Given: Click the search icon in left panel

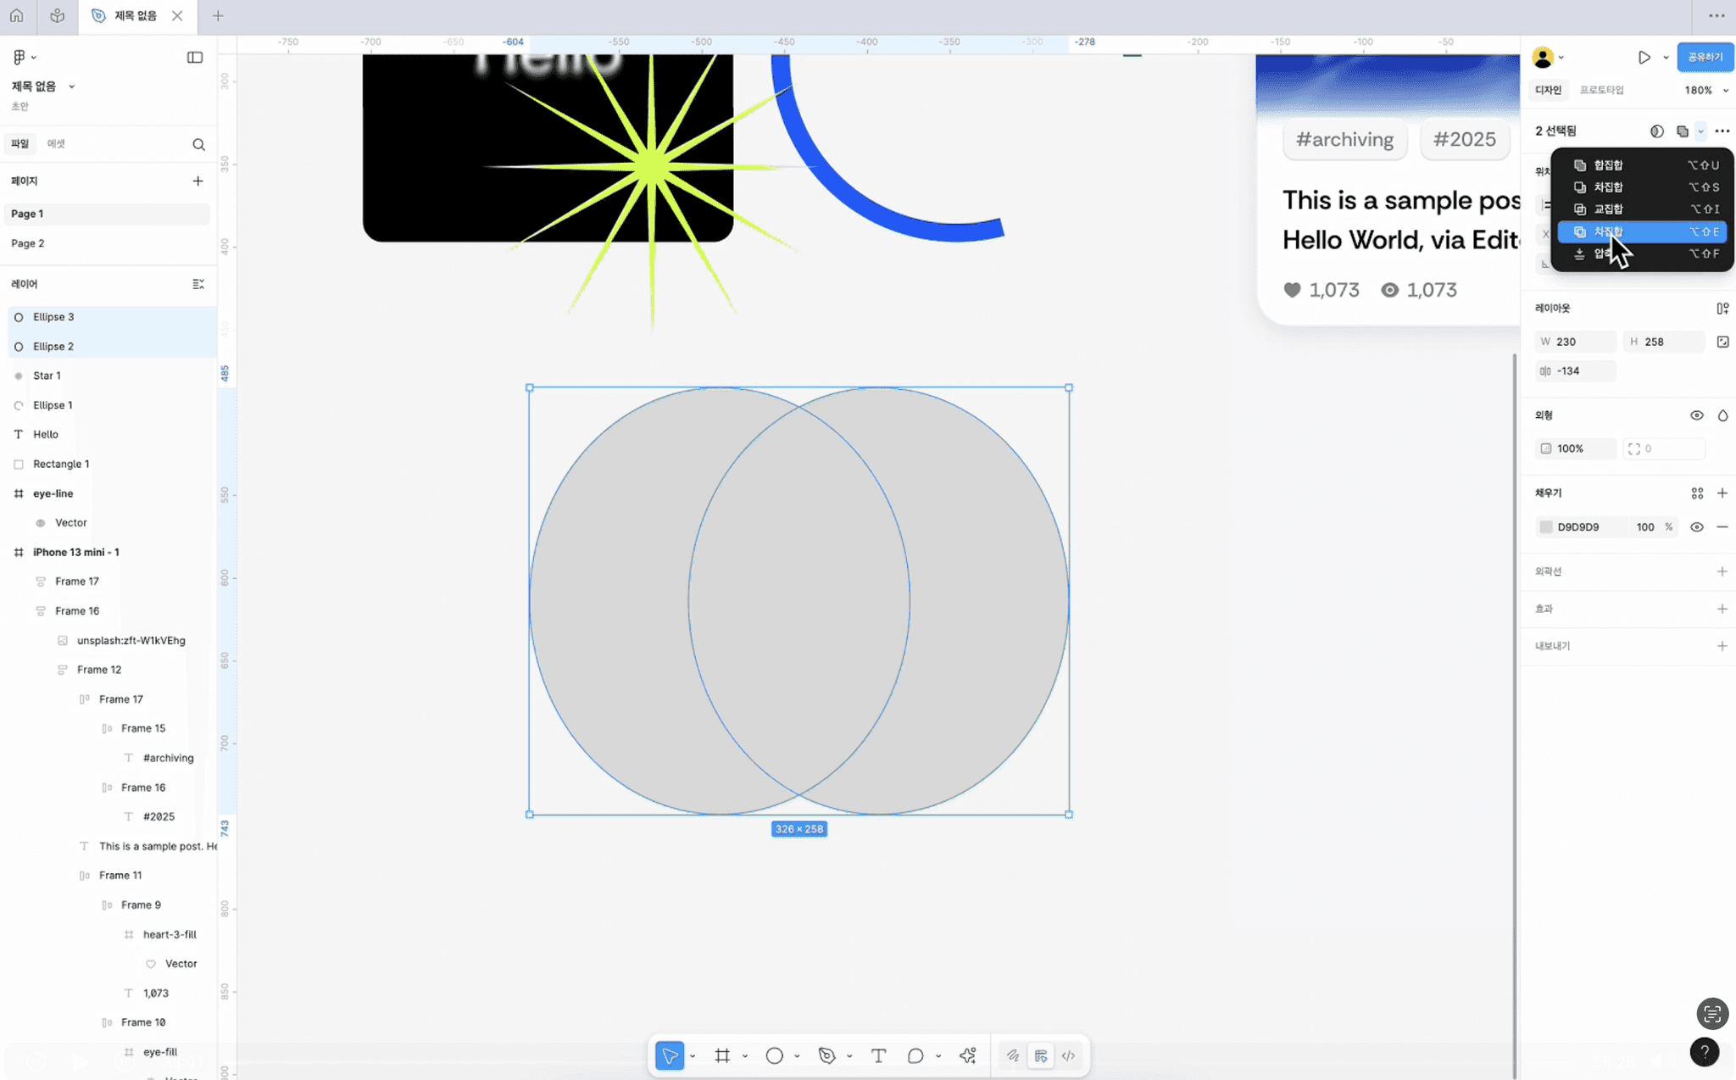Looking at the screenshot, I should pyautogui.click(x=198, y=144).
